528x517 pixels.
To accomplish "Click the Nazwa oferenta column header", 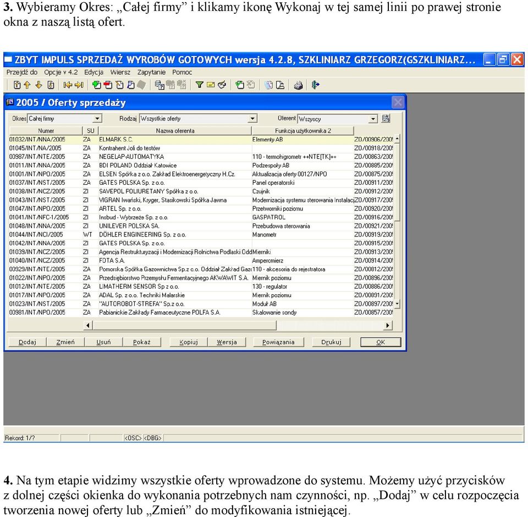I will tap(175, 131).
